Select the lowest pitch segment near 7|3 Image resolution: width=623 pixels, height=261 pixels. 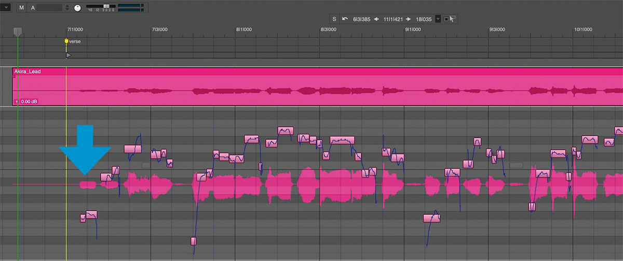coord(194,241)
